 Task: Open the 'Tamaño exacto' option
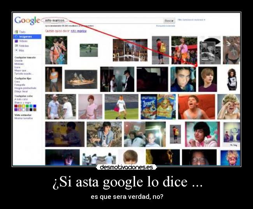point(24,74)
